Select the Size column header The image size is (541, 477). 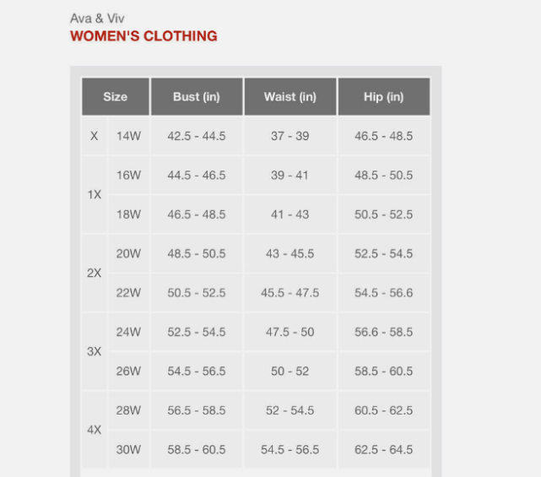[x=116, y=96]
